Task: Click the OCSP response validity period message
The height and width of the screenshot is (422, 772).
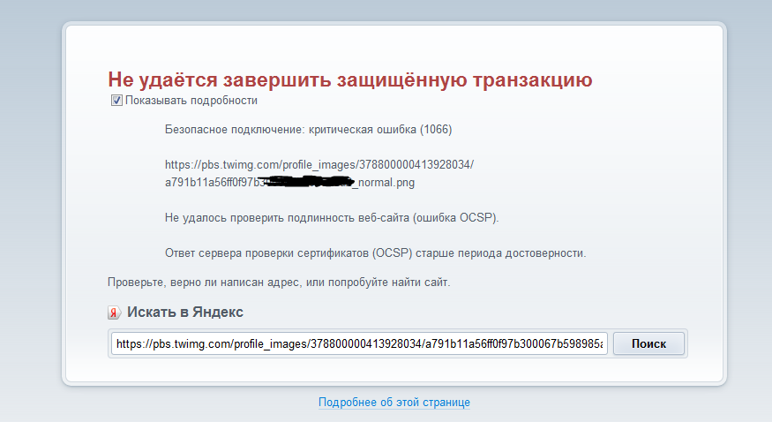Action: [x=375, y=253]
